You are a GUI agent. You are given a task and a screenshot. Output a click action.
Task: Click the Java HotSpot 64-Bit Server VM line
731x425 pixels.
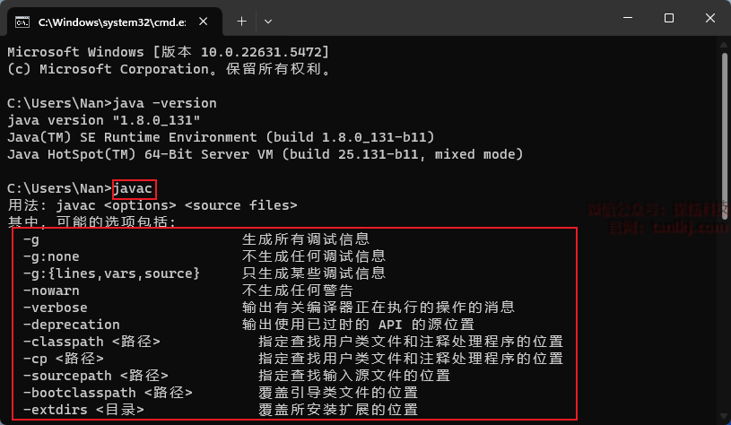(x=264, y=154)
